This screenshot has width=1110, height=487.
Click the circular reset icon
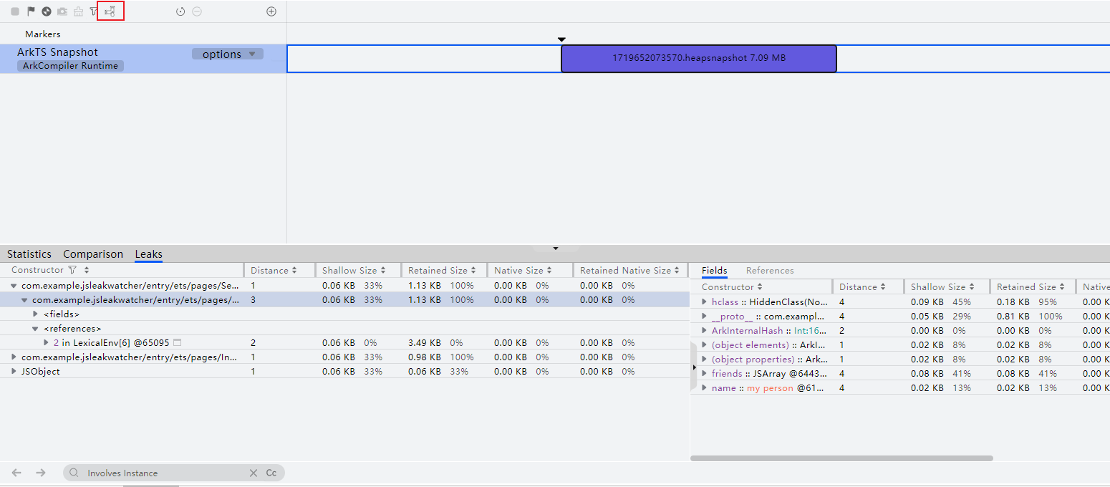pos(180,11)
